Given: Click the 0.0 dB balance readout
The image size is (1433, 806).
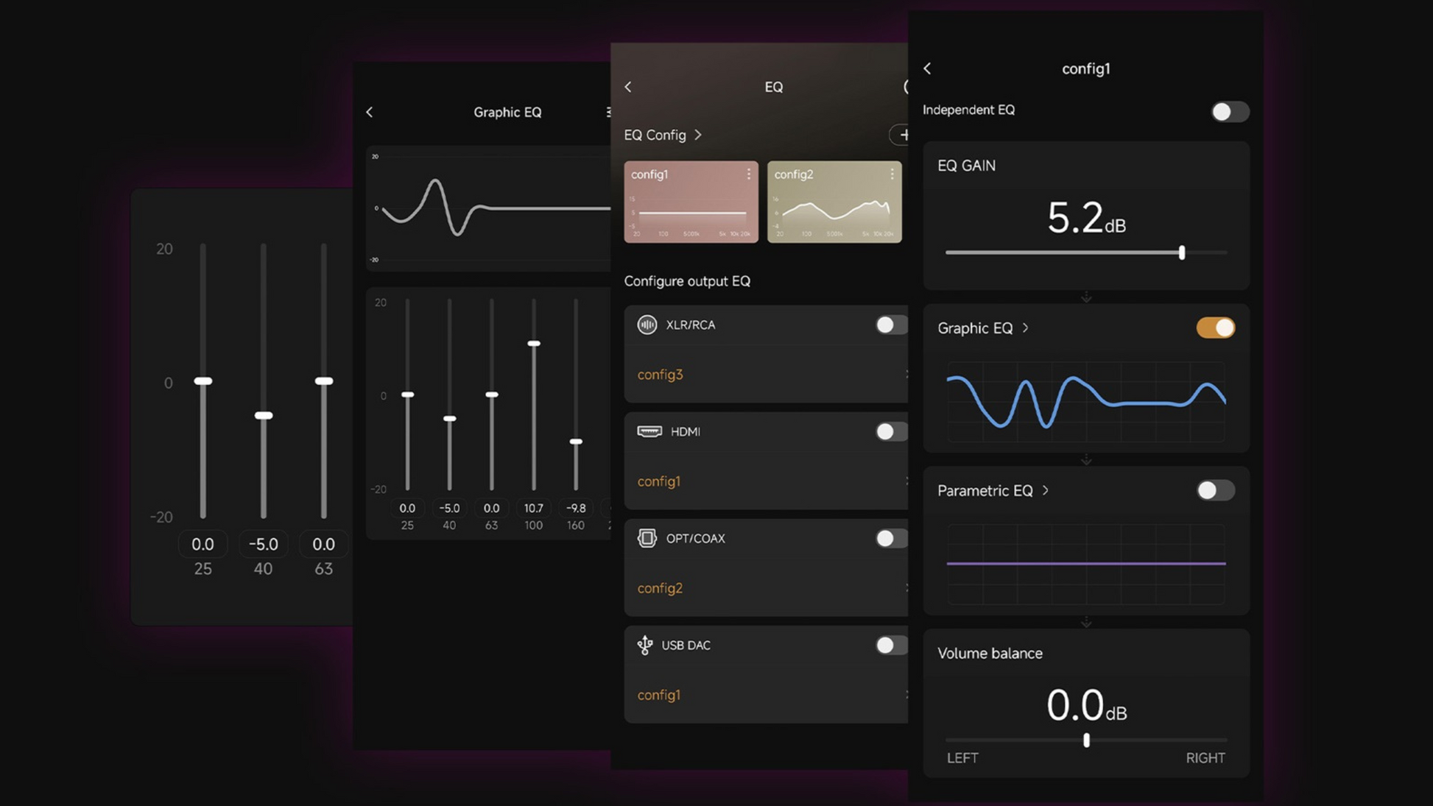Looking at the screenshot, I should [x=1086, y=705].
